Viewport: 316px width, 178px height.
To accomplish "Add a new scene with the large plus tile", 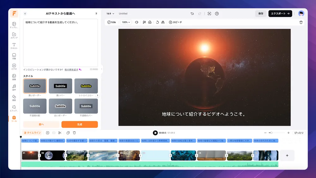I will pyautogui.click(x=287, y=156).
